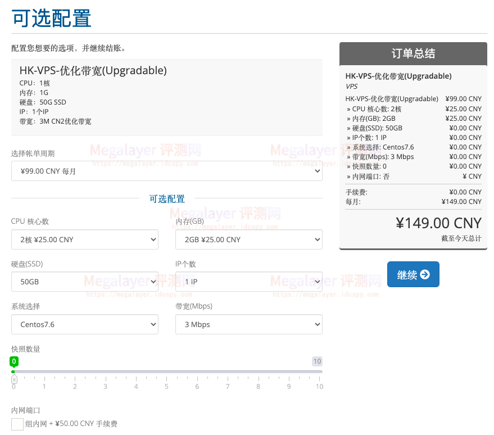Click the 手续费 ¥0.00 CNY row
494x435 pixels.
(413, 192)
